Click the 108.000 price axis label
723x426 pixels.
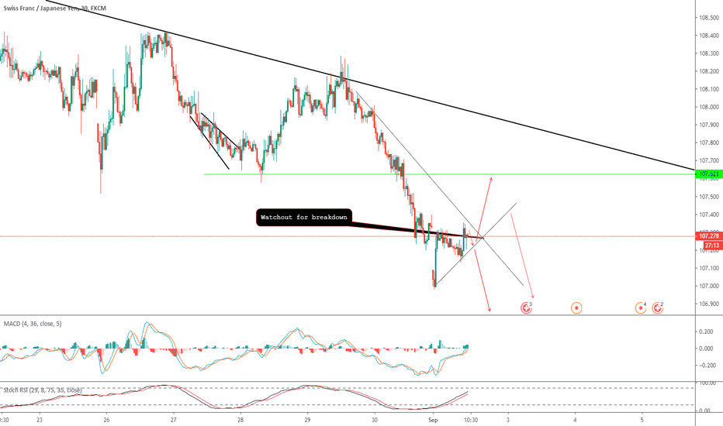[709, 107]
